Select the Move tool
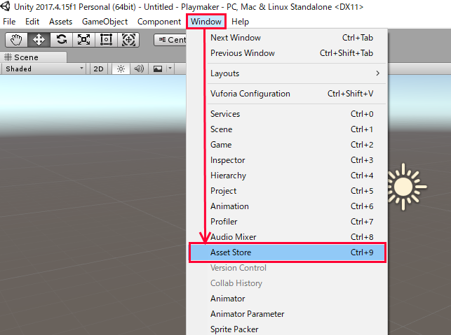Viewport: 451px width, 335px height. pyautogui.click(x=39, y=40)
